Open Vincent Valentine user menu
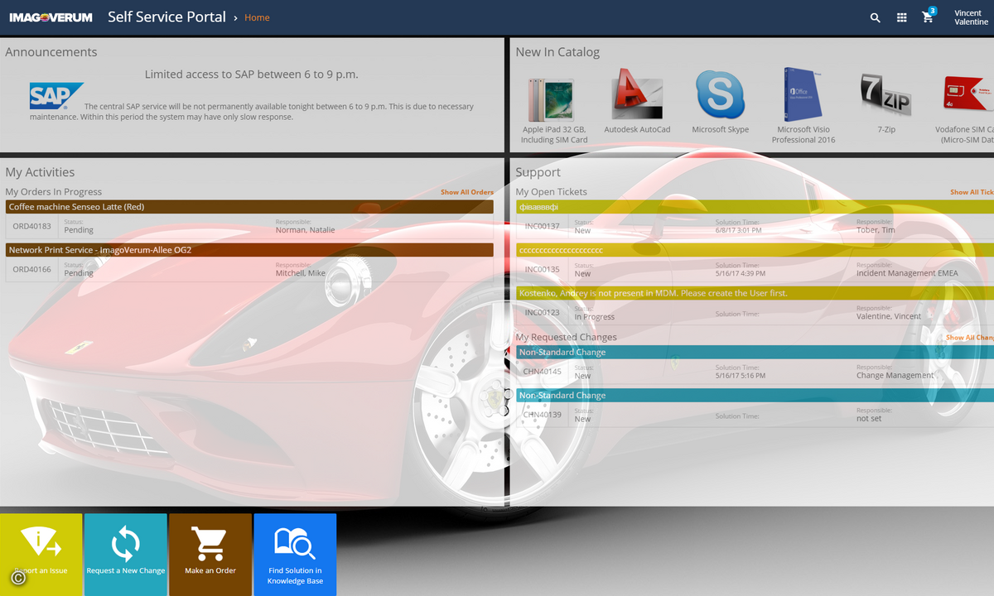 [972, 17]
